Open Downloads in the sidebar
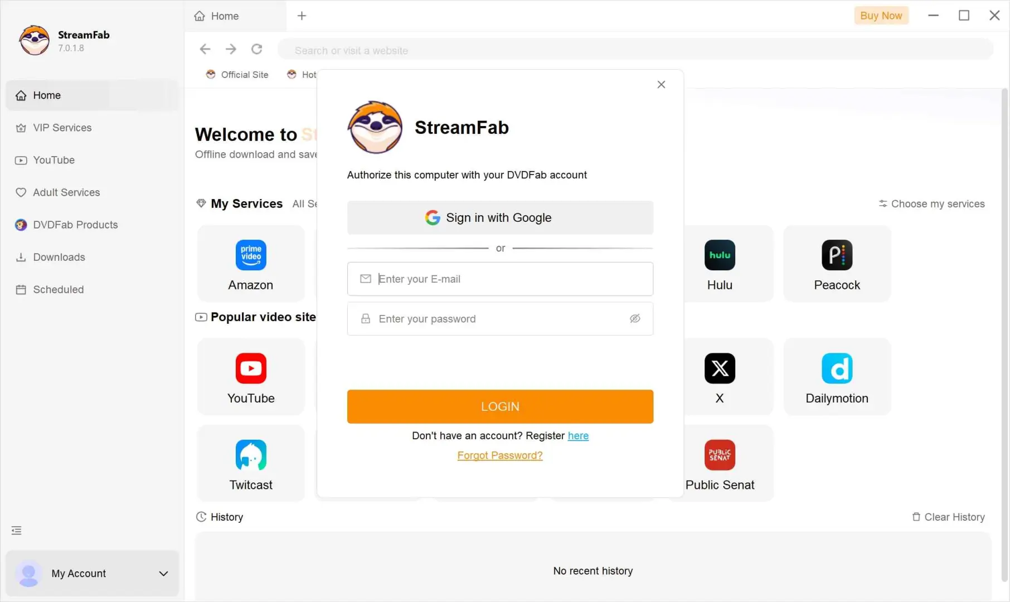 [x=93, y=257]
